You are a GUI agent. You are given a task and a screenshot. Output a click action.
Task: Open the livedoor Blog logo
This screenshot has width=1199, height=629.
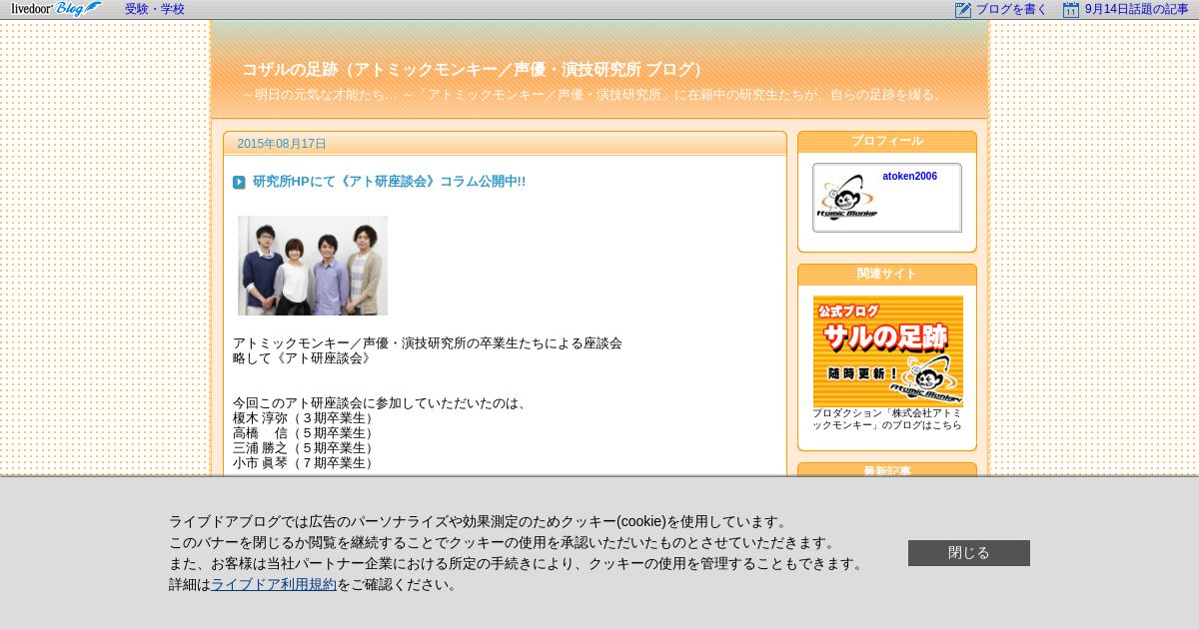(56, 9)
